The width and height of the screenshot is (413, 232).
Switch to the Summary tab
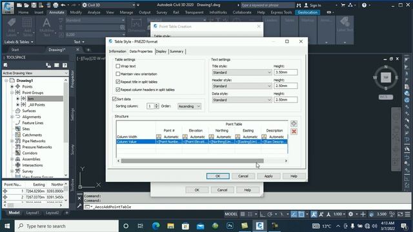point(176,52)
